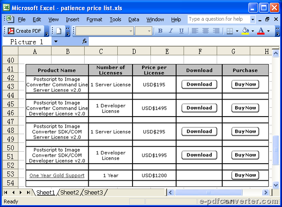Click the Type a question for help box
Image resolution: width=282 pixels, height=207 pixels.
[219, 19]
